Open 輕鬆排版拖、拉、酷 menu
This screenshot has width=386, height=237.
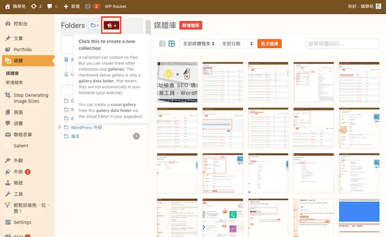click(31, 208)
